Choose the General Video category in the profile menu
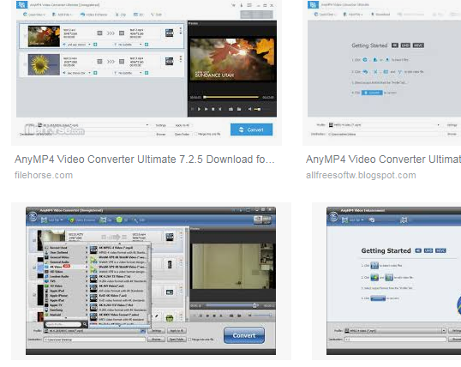The height and width of the screenshot is (367, 461). pos(66,257)
